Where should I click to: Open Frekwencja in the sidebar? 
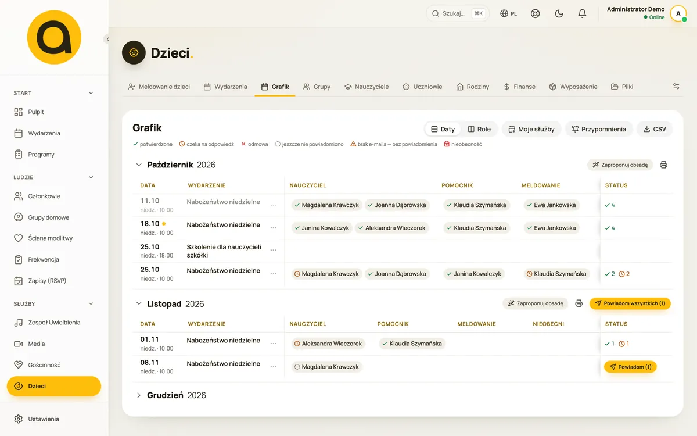pyautogui.click(x=54, y=259)
